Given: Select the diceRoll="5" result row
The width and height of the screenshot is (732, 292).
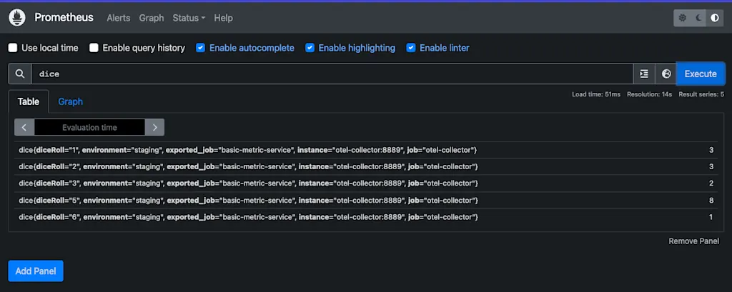Looking at the screenshot, I should (367, 200).
